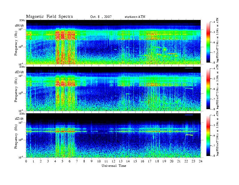Click the -8 value on dH/dt color scale
239x185 pixels.
[214, 63]
